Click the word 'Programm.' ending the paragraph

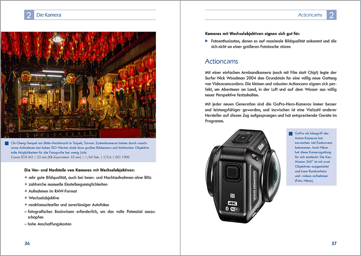214,121
